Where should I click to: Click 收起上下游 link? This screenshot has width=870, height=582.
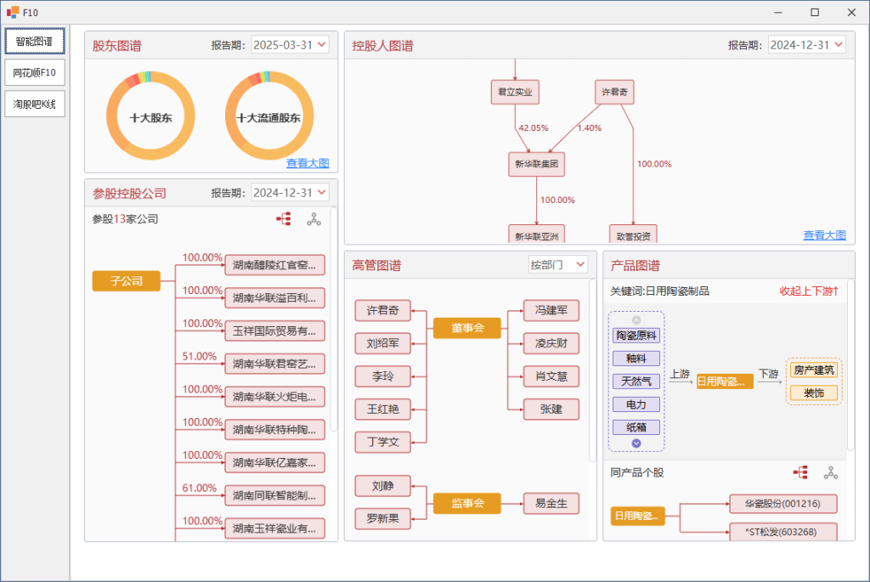coord(809,291)
